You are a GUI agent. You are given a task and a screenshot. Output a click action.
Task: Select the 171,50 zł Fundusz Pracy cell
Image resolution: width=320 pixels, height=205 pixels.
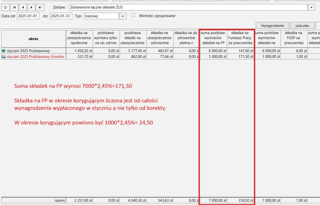(x=240, y=57)
